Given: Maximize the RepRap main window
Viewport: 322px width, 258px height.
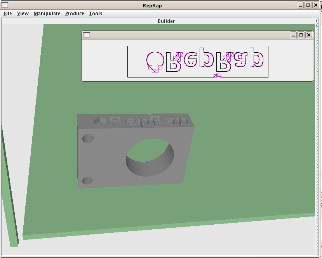Looking at the screenshot, I should 308,5.
